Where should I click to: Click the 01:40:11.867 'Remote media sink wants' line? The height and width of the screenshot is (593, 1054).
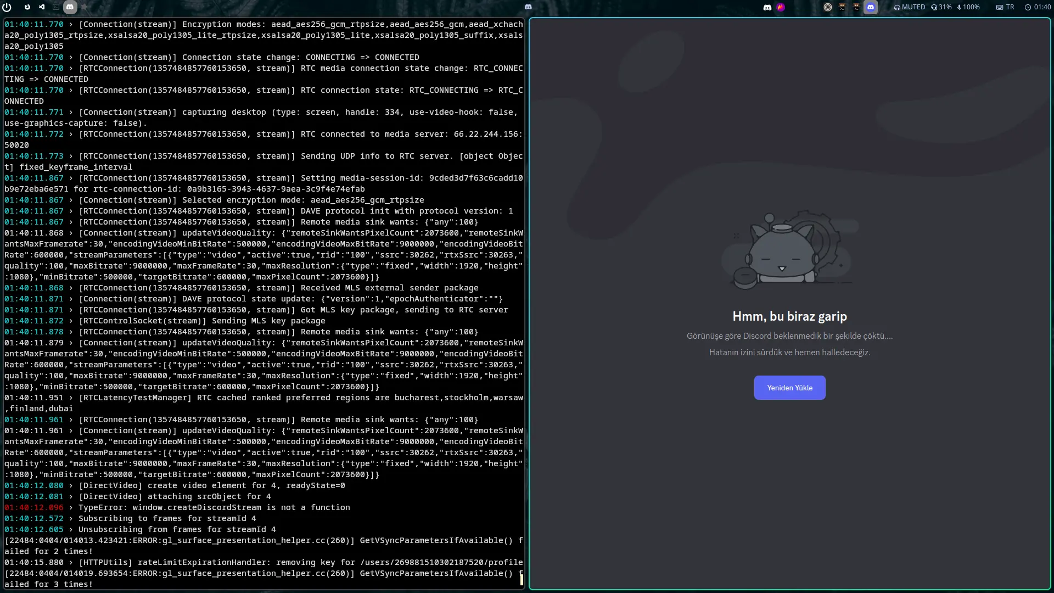242,222
